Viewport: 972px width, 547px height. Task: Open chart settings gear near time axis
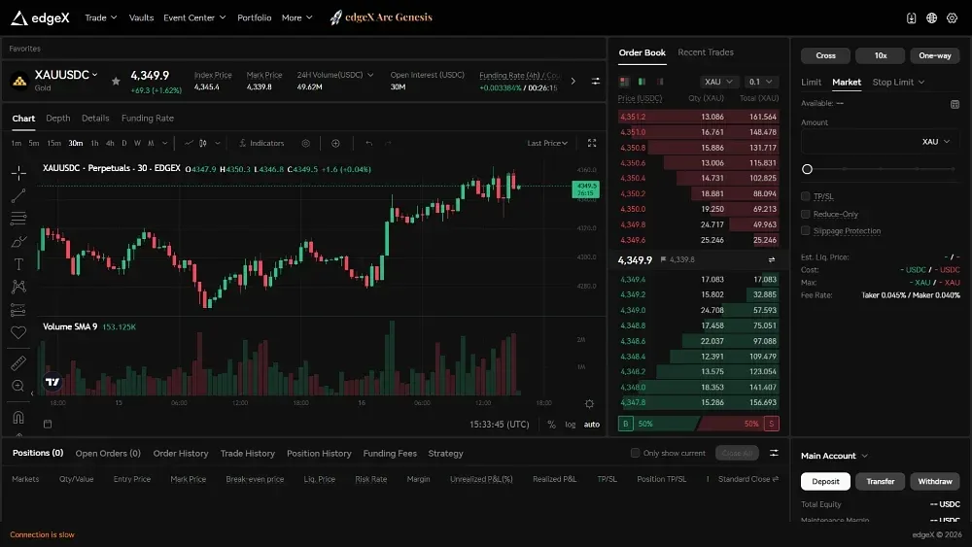point(590,404)
